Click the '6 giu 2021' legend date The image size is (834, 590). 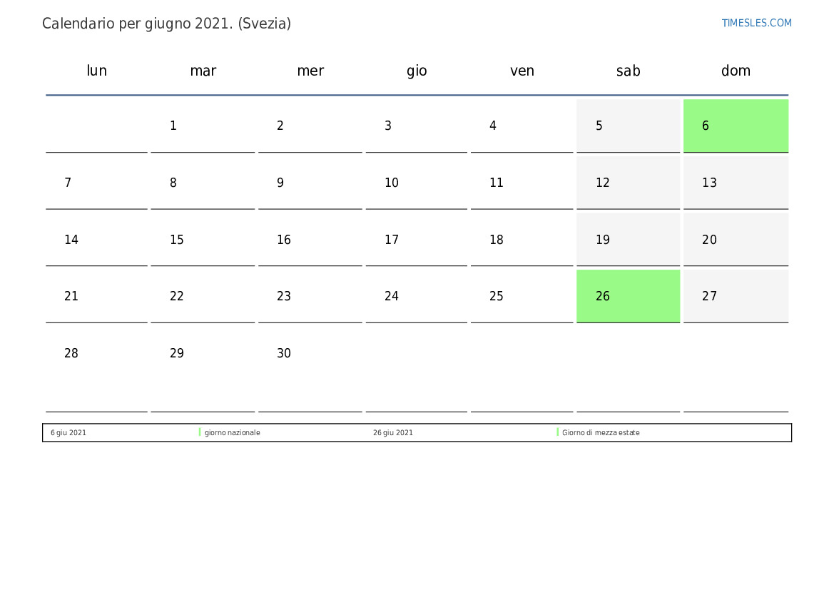coord(68,432)
